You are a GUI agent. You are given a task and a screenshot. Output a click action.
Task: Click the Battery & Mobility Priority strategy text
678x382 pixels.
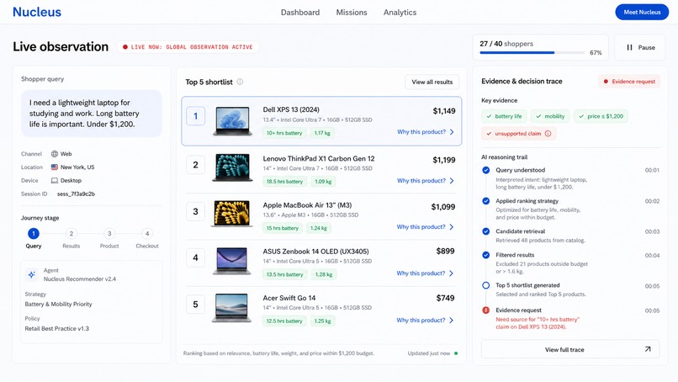coord(58,304)
